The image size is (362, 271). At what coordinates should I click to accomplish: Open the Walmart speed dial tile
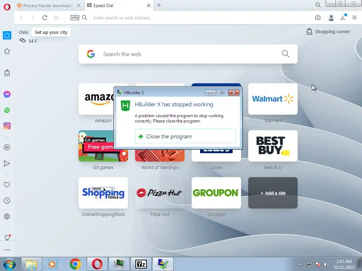click(273, 99)
